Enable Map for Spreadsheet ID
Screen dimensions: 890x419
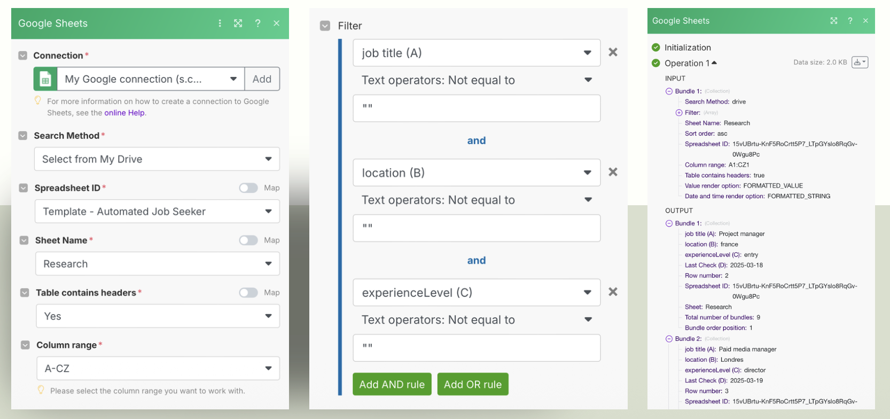[248, 188]
